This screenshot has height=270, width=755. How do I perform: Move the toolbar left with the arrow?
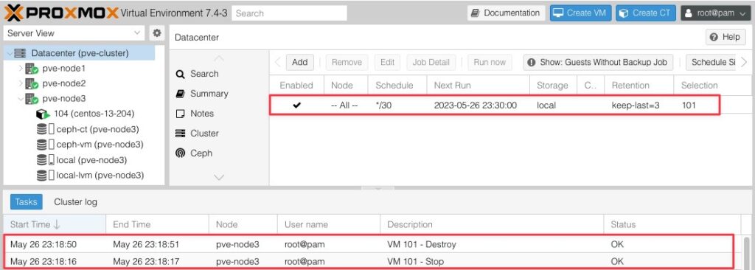point(277,62)
